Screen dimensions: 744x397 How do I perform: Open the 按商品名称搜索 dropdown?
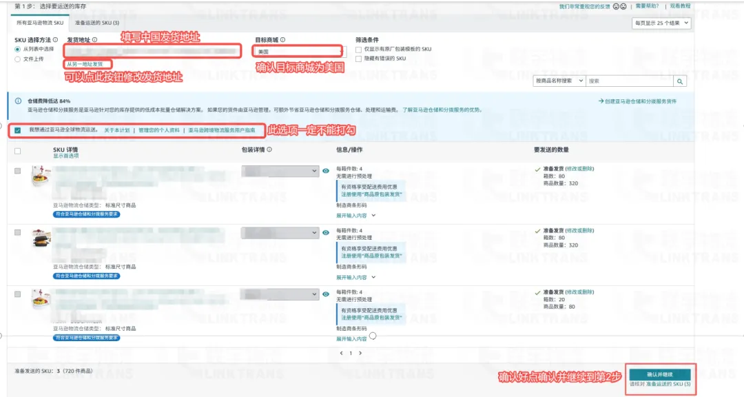[559, 81]
